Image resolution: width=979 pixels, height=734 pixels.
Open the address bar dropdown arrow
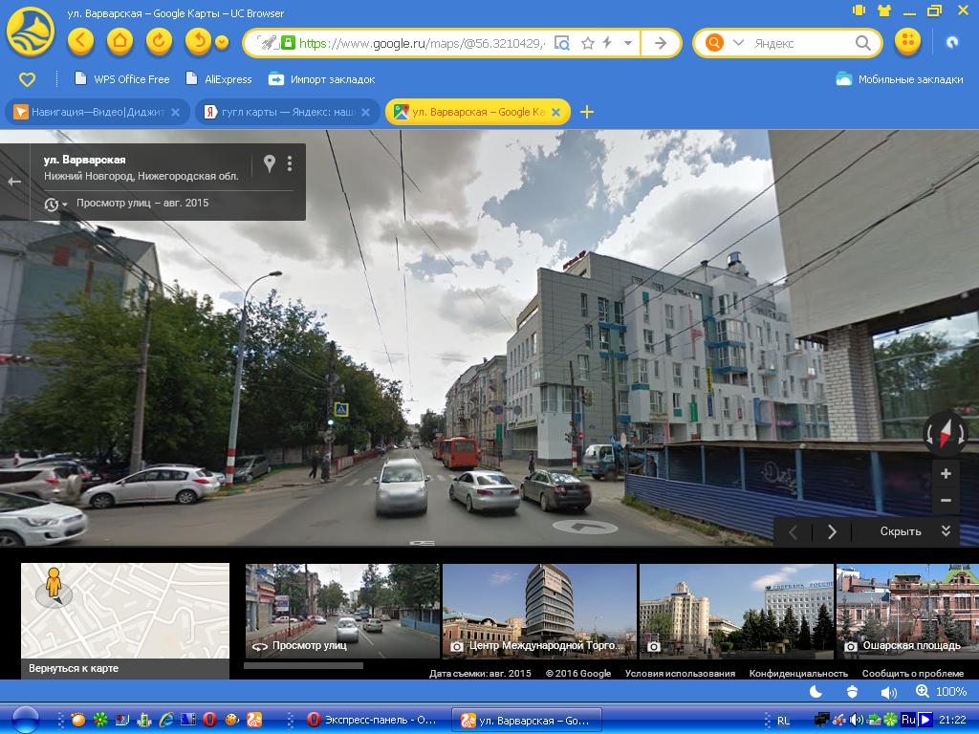pyautogui.click(x=628, y=43)
